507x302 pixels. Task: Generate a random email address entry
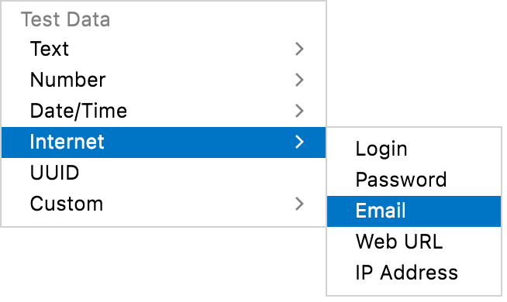coord(414,211)
